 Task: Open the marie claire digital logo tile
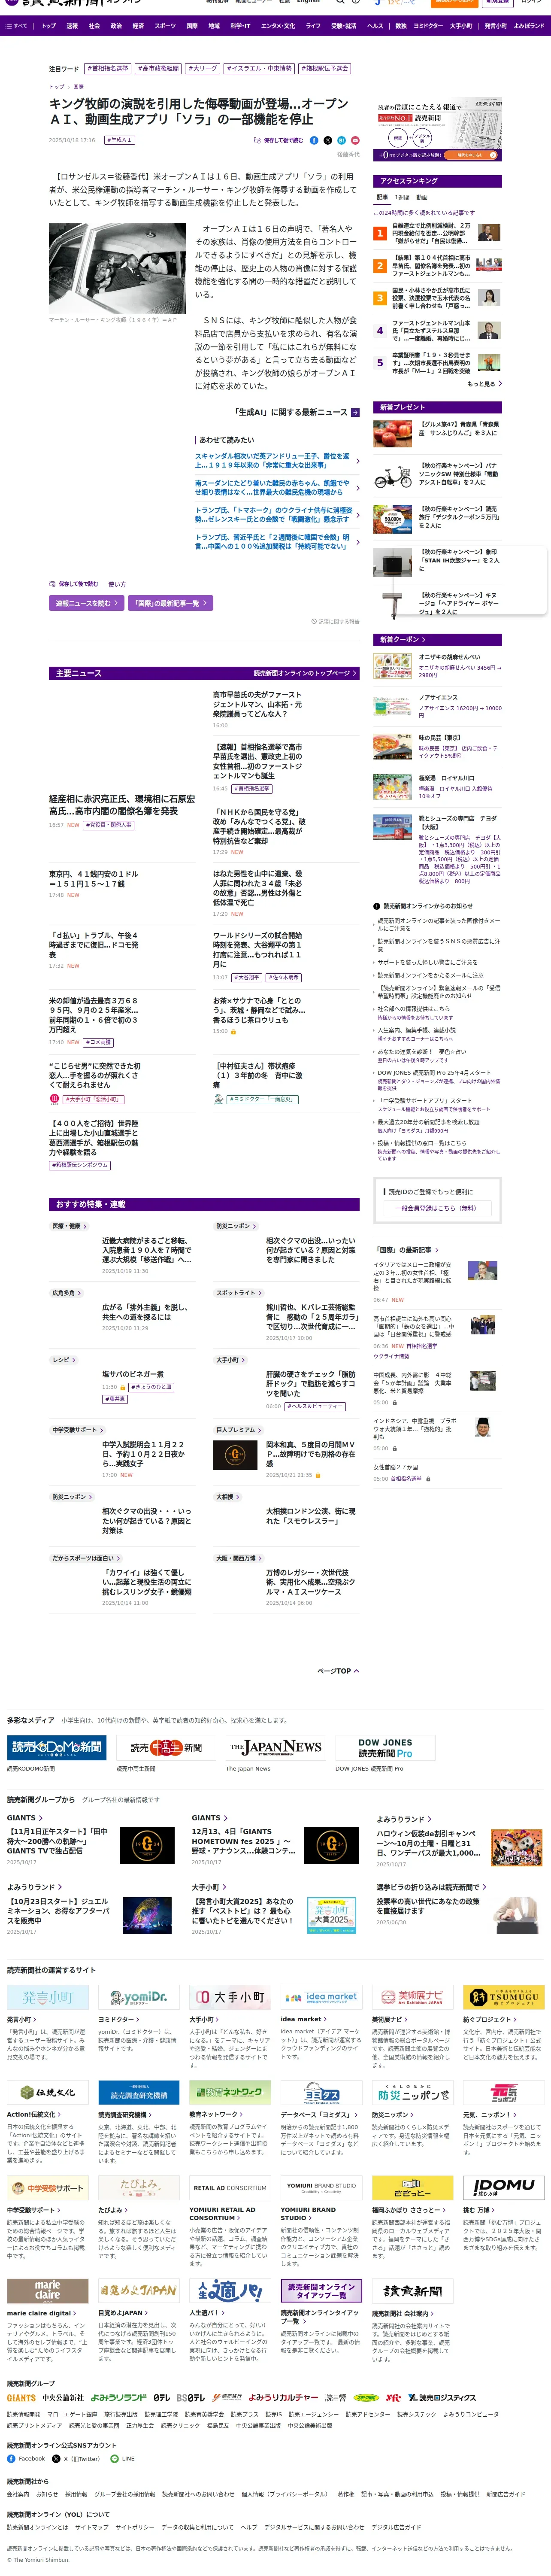48,2290
